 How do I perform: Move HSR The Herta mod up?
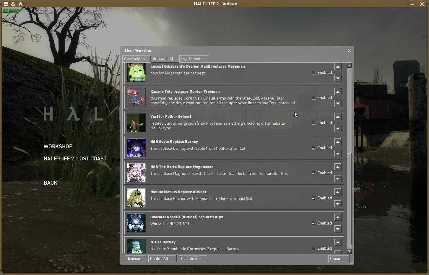[338, 167]
